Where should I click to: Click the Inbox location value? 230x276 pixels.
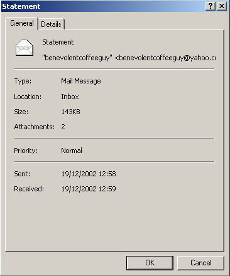coord(70,97)
